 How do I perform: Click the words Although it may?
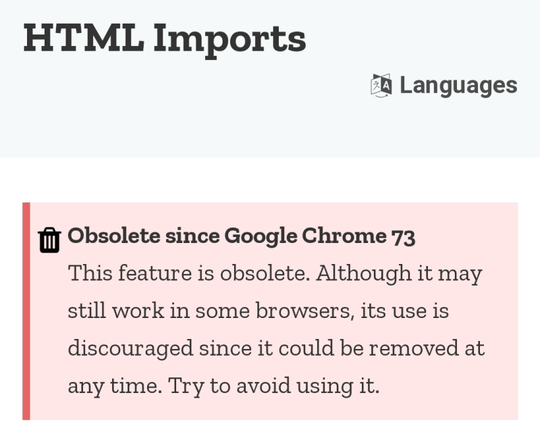[x=399, y=274]
